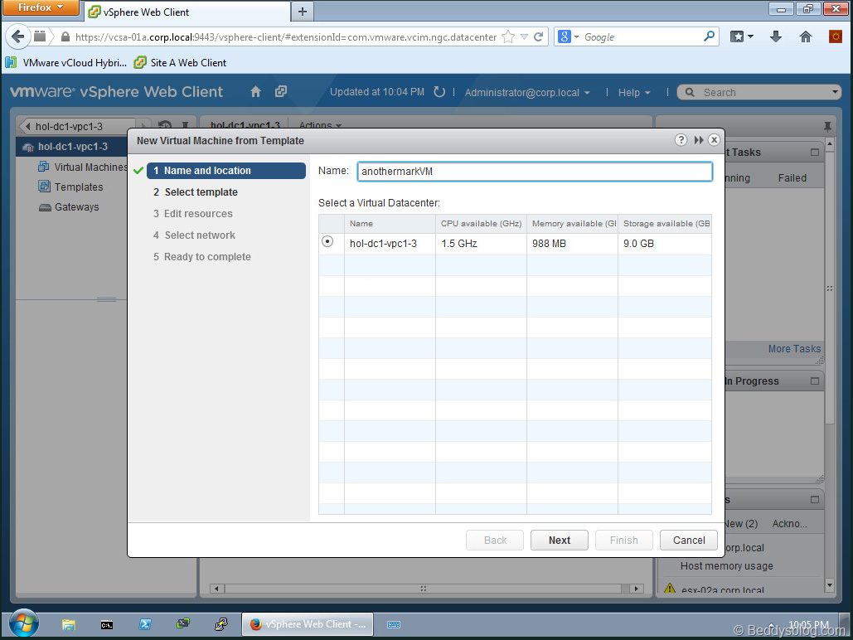This screenshot has width=853, height=640.
Task: Close the New Virtual Machine from Template dialog
Action: click(715, 140)
